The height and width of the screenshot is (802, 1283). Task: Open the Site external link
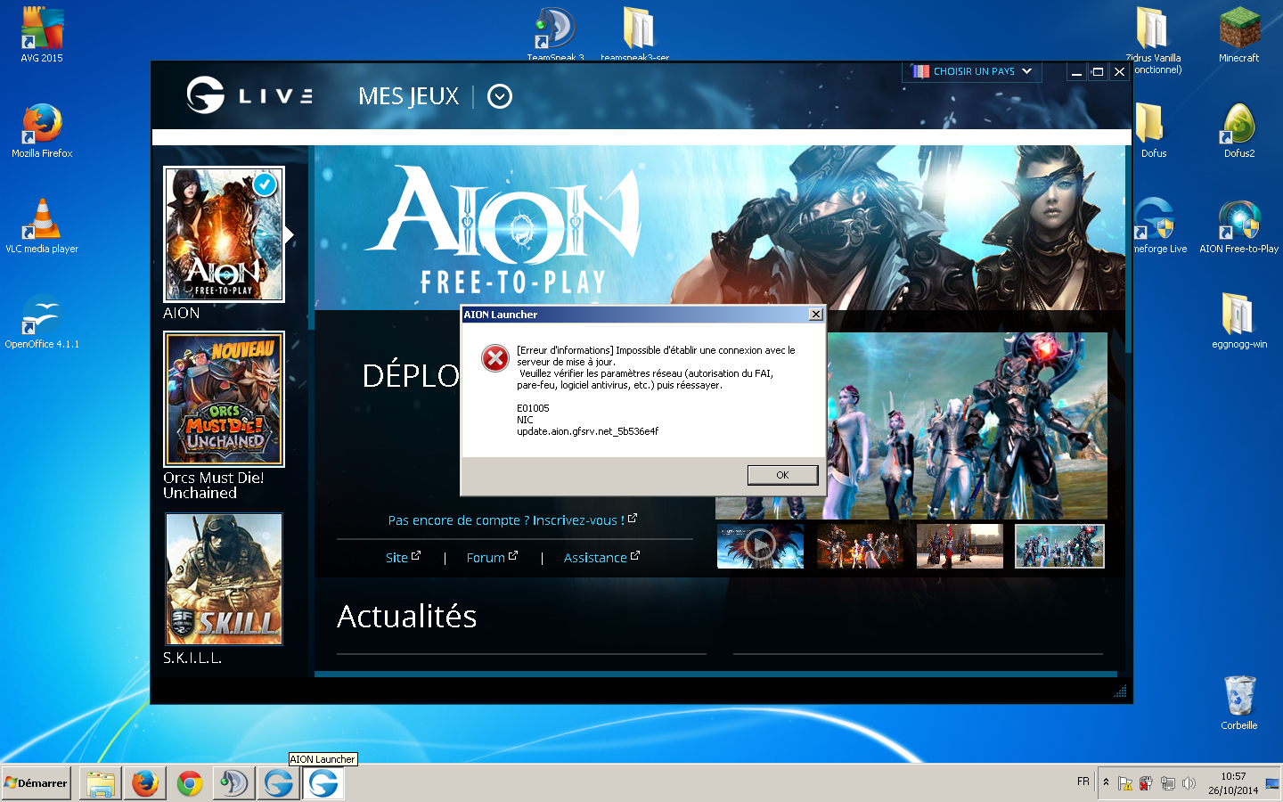[x=403, y=557]
